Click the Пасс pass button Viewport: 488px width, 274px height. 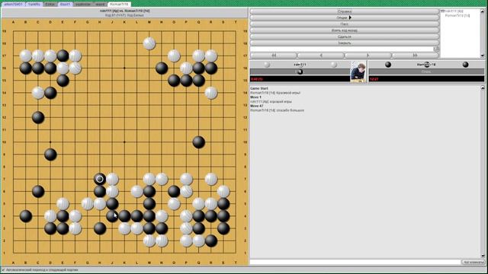(345, 24)
